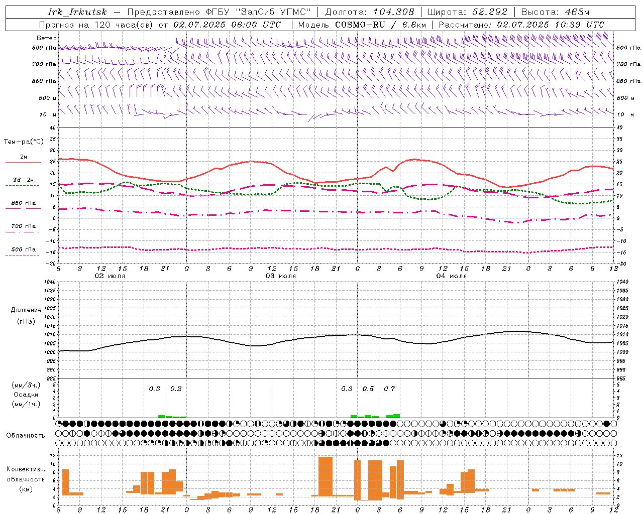Click the elevation label Высота: 463м

556,12
